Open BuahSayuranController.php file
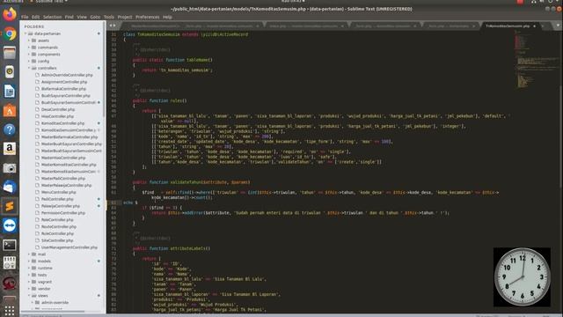The image size is (563, 317). pos(66,96)
